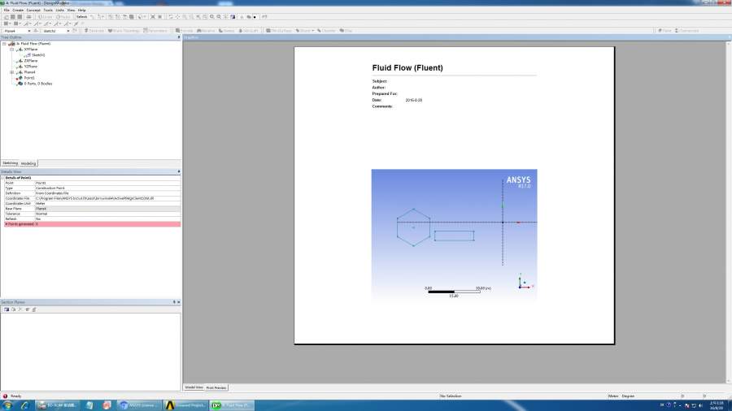Click the Skin/Loft toolbar button

click(x=248, y=31)
